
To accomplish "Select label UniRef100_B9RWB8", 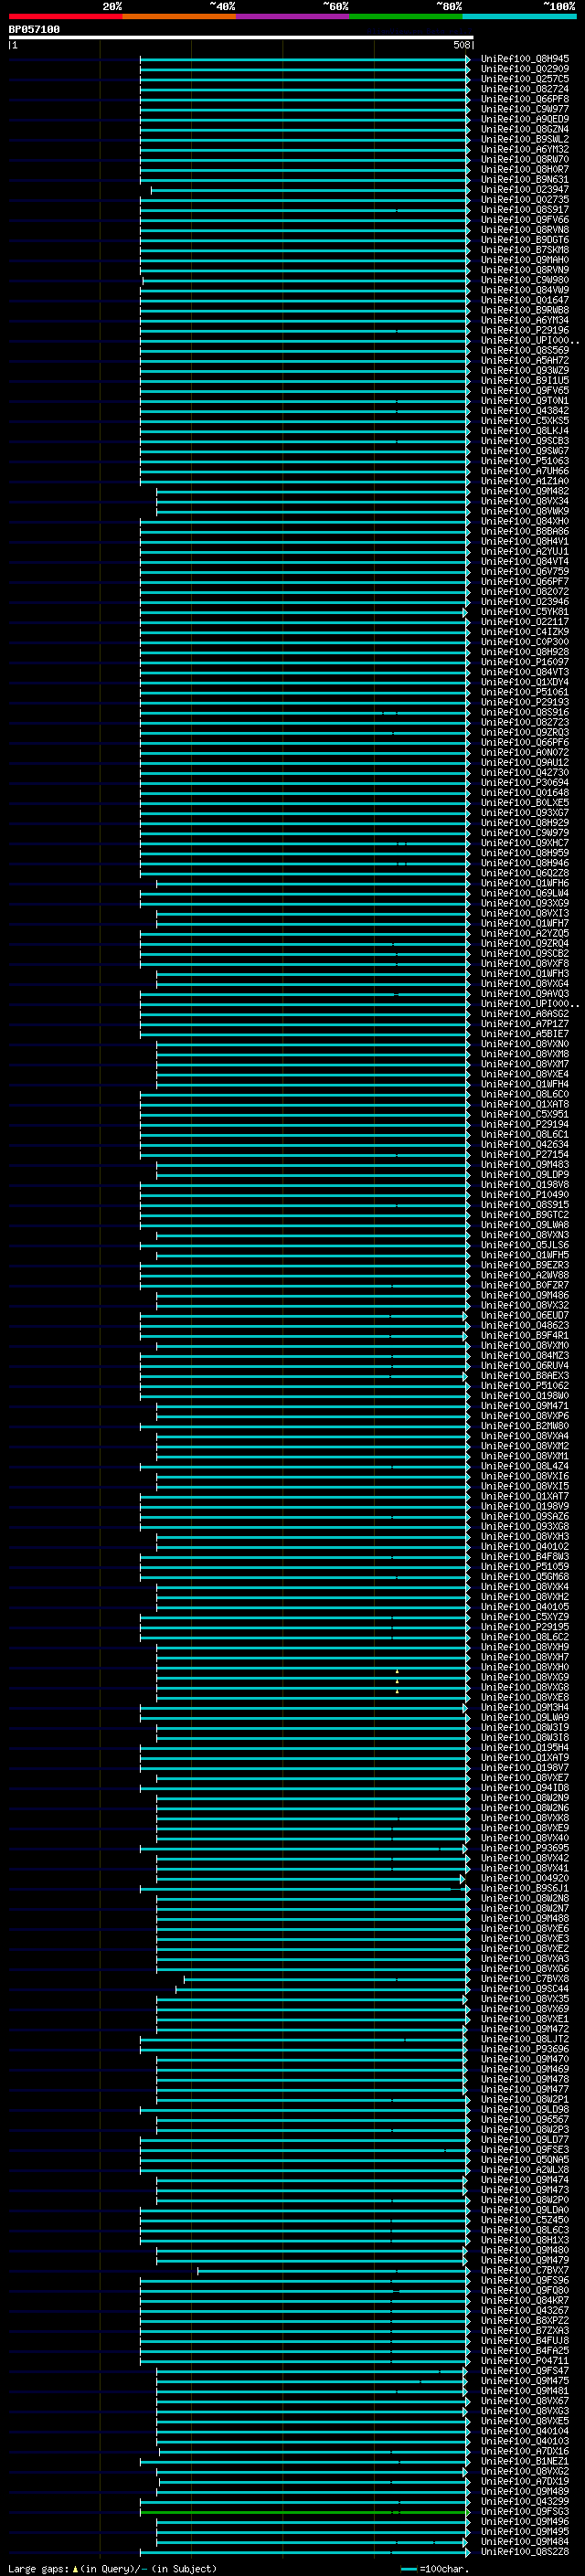I will click(x=525, y=310).
